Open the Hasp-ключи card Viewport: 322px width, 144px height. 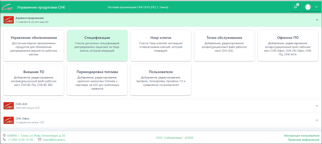[x=161, y=46]
